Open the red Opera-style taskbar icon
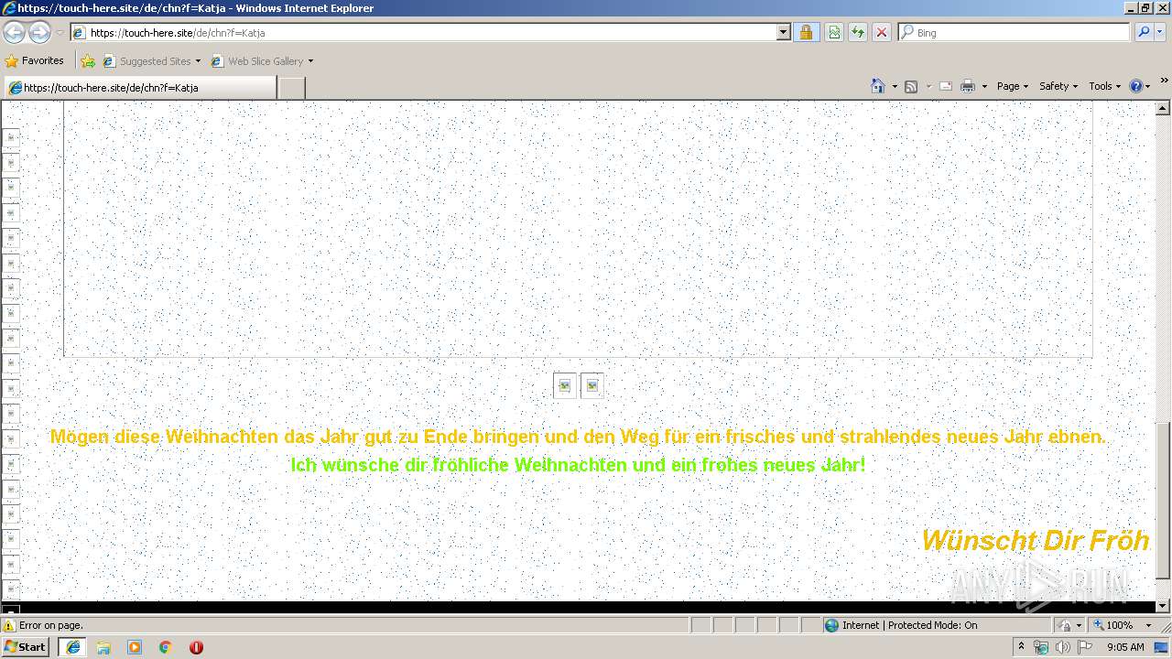Screen dimensions: 1172x659 pyautogui.click(x=196, y=647)
